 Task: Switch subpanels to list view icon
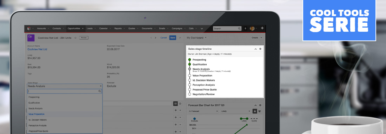tap(175, 104)
